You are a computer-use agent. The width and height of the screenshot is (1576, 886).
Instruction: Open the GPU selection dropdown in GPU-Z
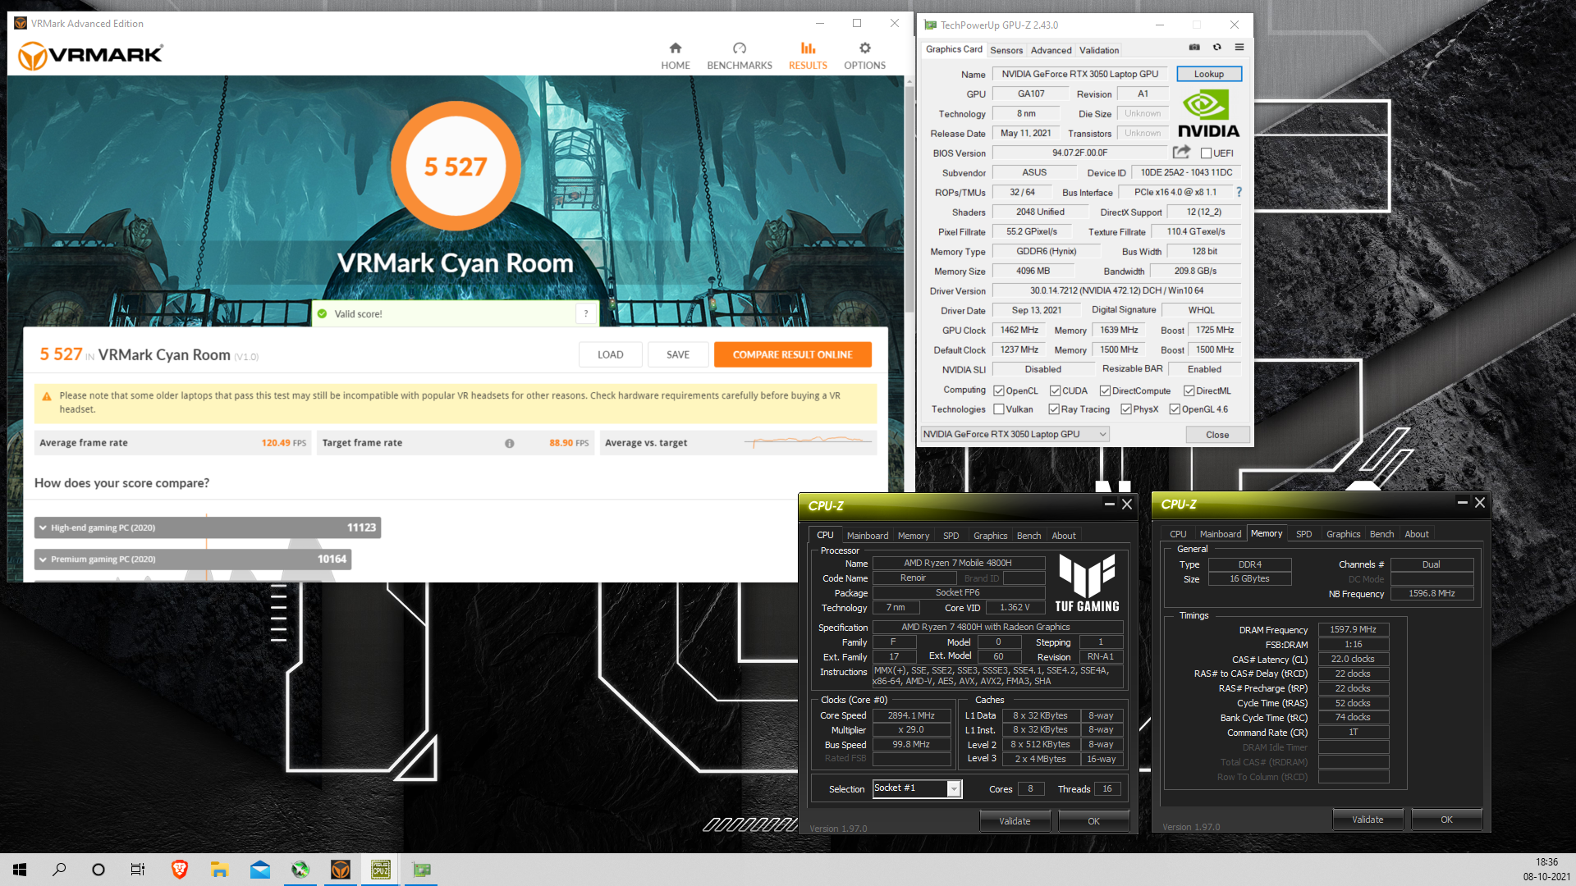point(1015,434)
